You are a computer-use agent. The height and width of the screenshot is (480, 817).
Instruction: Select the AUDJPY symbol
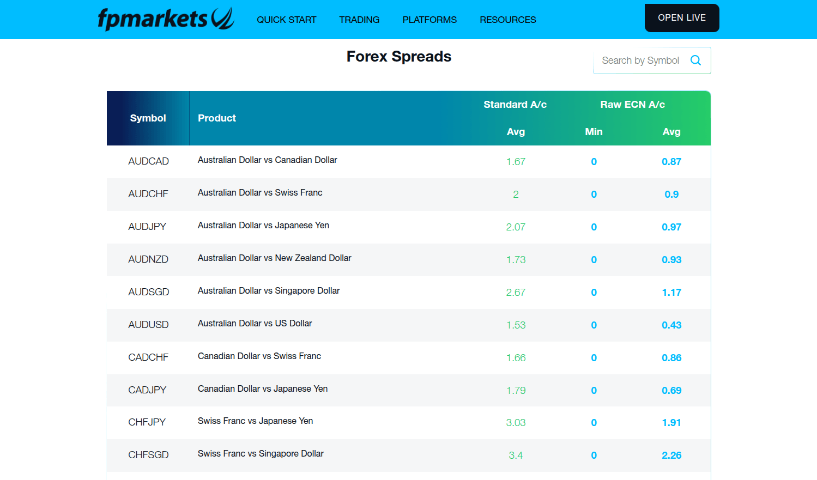point(147,227)
